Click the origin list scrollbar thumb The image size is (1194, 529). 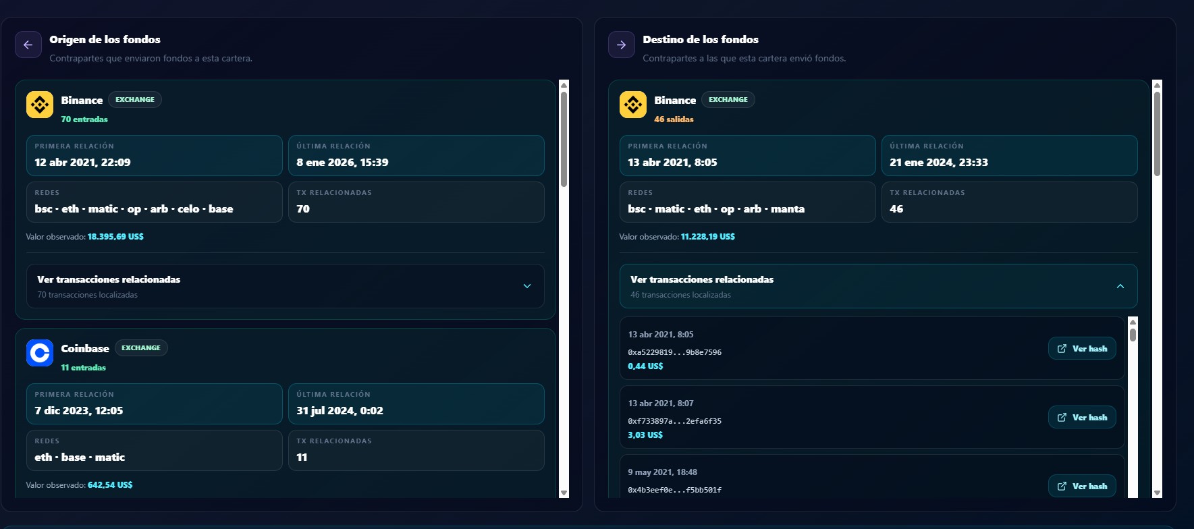pyautogui.click(x=564, y=139)
